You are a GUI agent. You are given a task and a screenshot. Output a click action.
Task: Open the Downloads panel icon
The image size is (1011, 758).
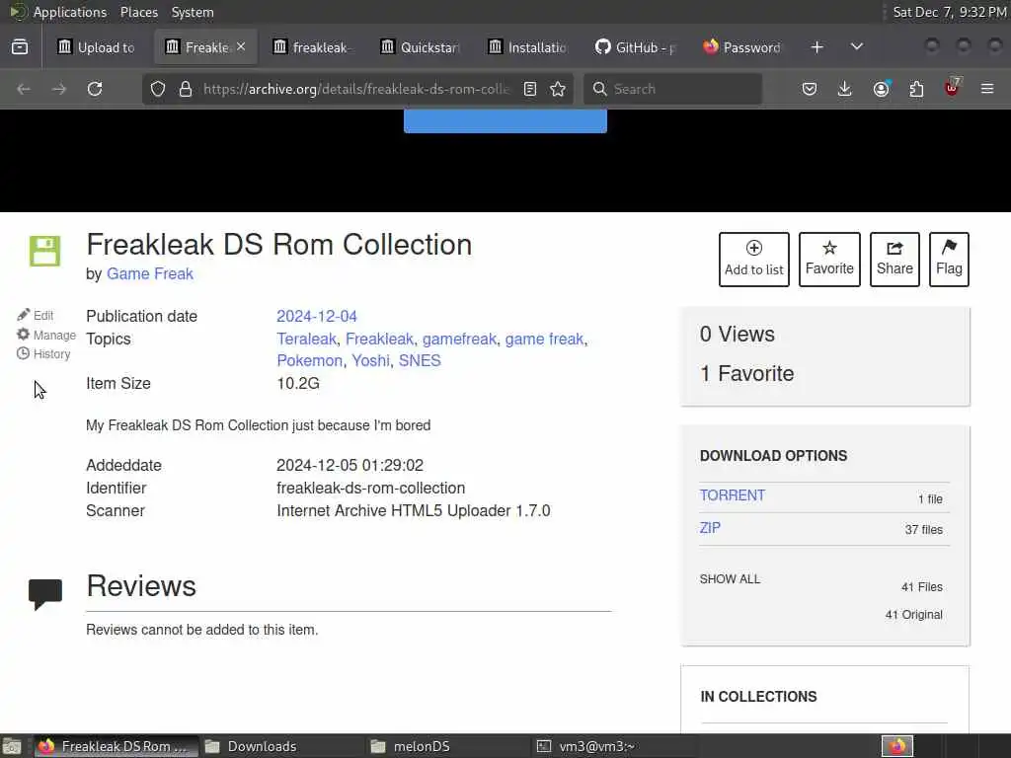[845, 89]
